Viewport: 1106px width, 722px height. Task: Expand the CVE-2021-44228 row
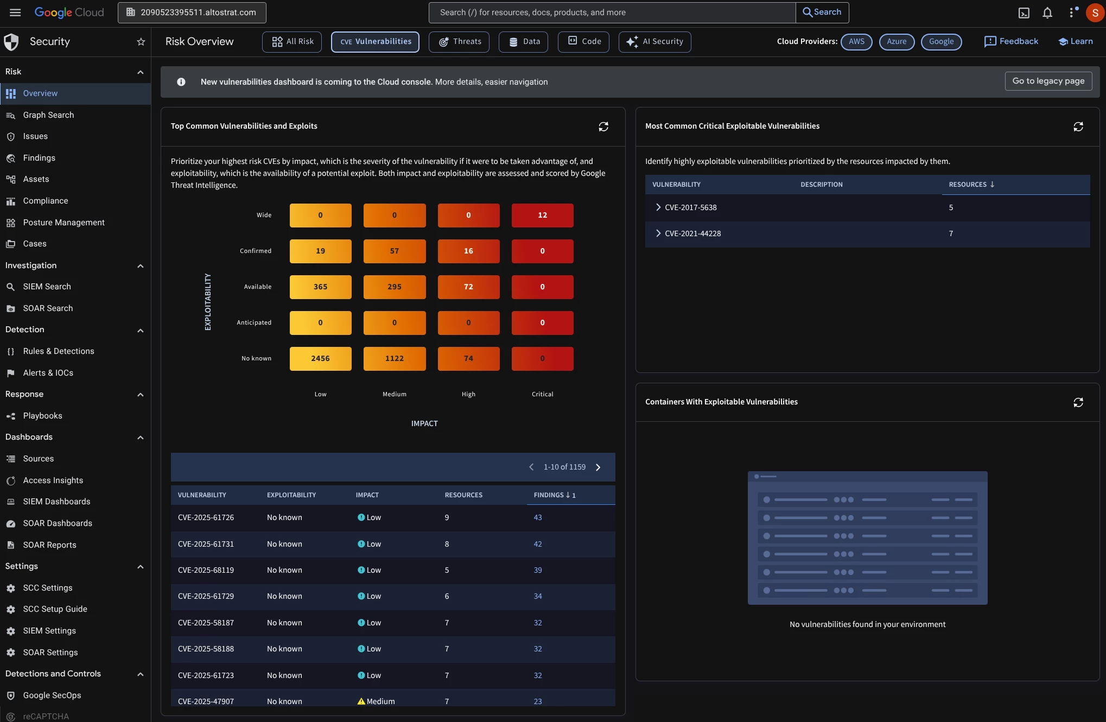click(x=658, y=233)
